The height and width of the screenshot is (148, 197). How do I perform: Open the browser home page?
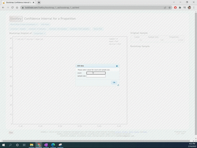(x=17, y=7)
